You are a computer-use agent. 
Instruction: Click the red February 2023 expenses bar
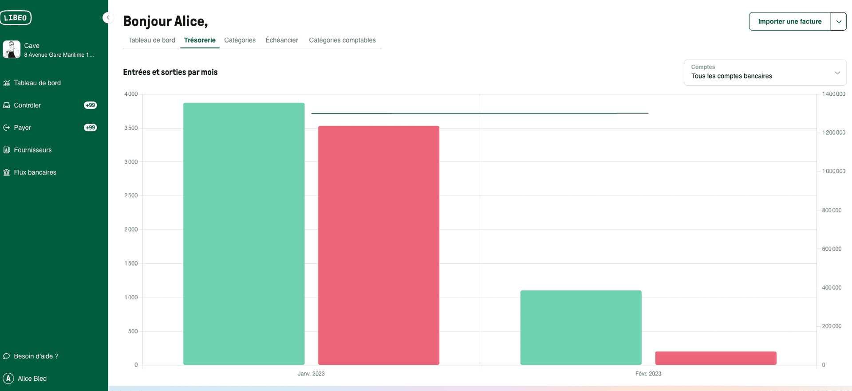click(x=716, y=358)
